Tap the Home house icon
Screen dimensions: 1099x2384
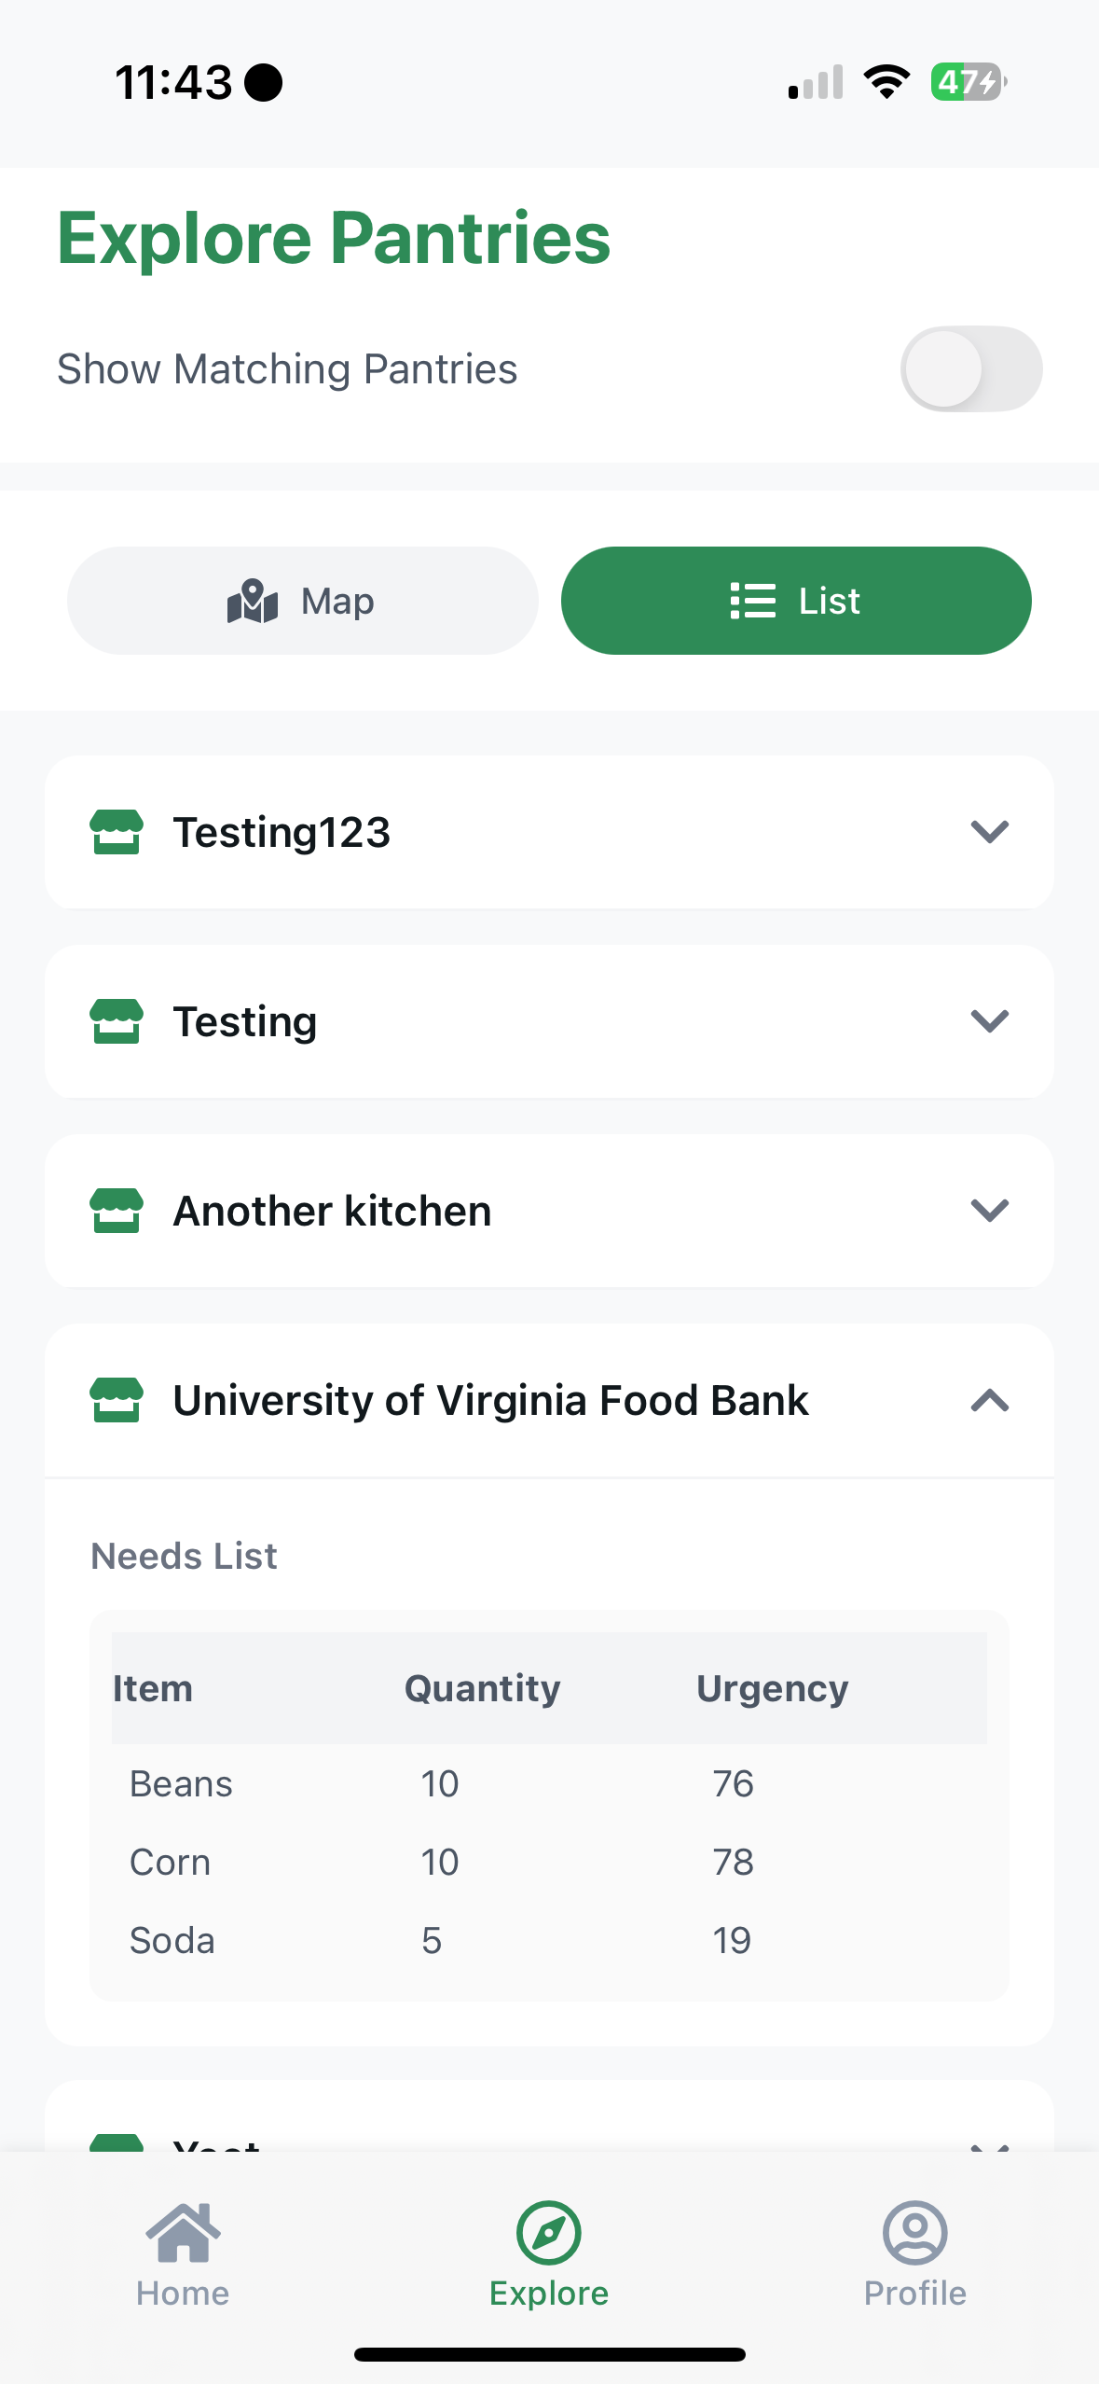point(183,2233)
